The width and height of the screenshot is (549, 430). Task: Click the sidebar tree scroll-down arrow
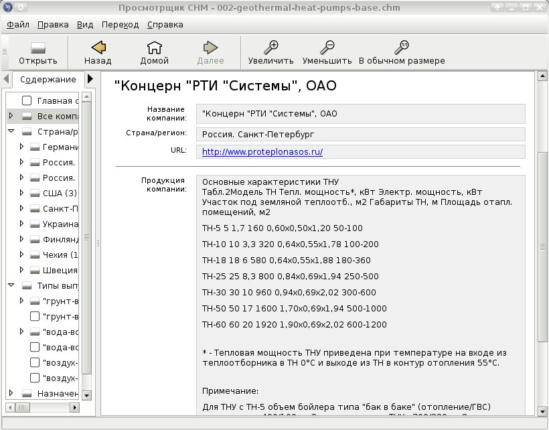click(x=86, y=396)
